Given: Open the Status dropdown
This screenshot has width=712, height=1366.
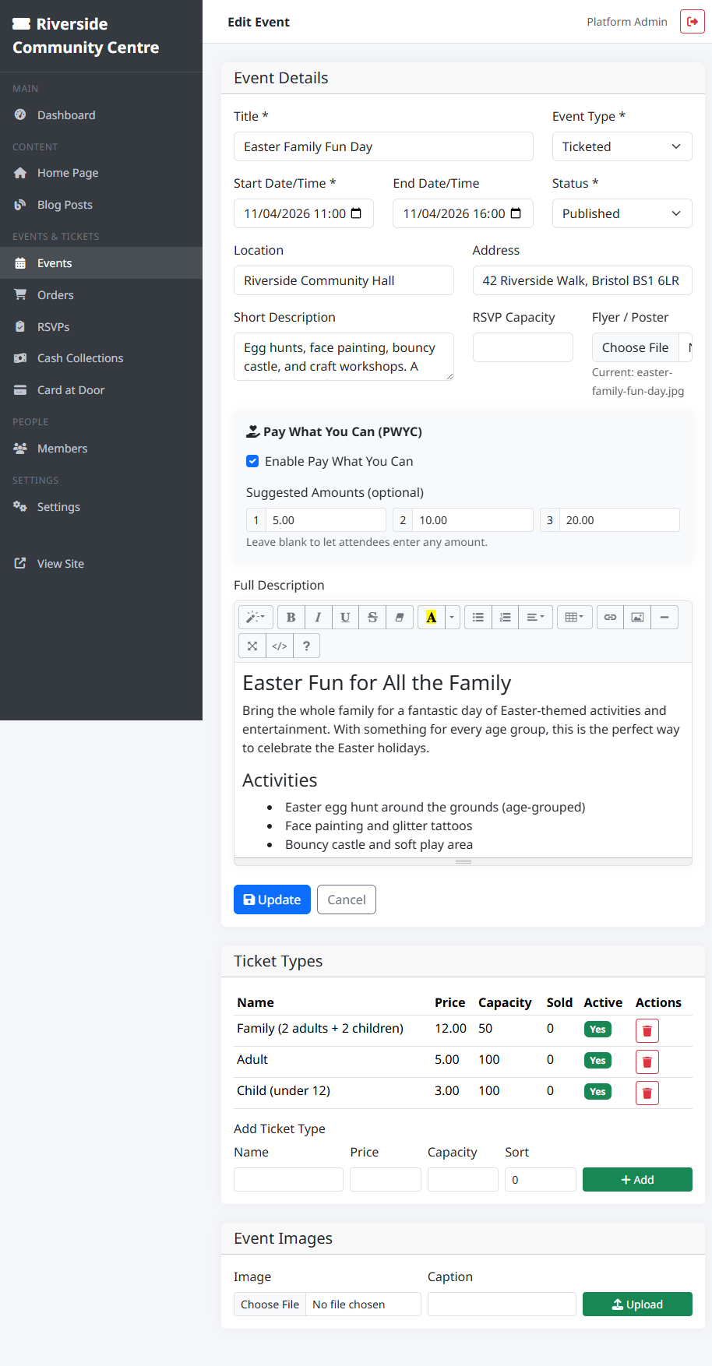Looking at the screenshot, I should 622,213.
